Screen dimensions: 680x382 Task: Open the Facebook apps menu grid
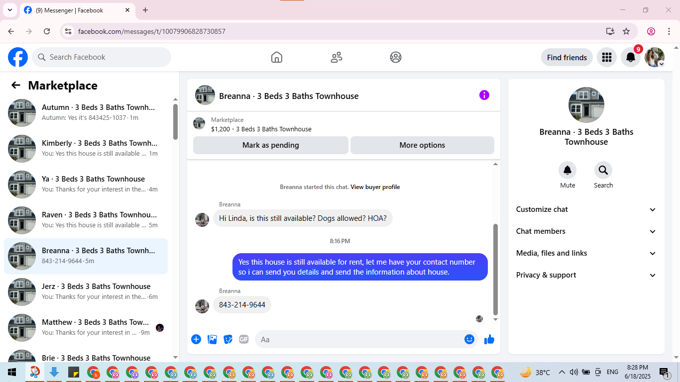606,57
